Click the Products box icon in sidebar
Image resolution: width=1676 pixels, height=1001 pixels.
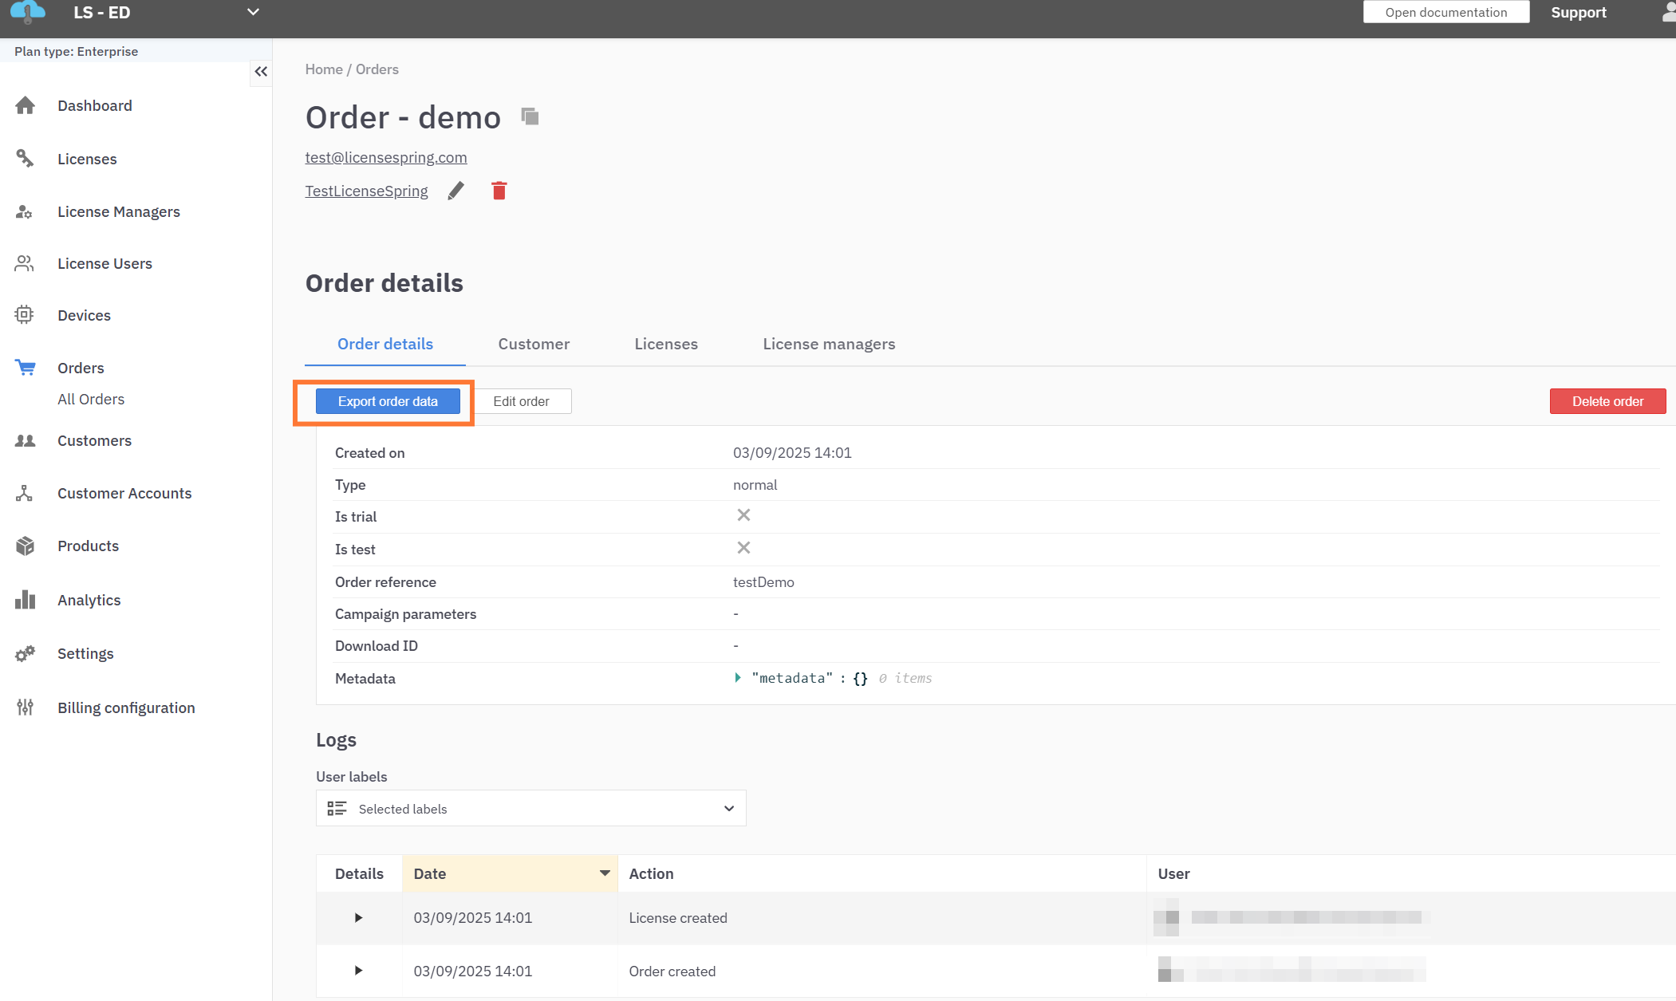point(26,546)
